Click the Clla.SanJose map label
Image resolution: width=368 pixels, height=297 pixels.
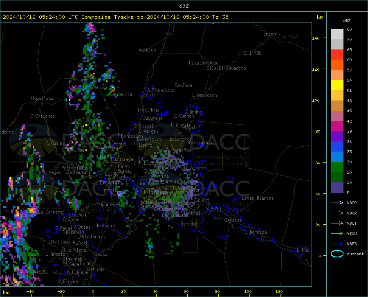coord(204,63)
